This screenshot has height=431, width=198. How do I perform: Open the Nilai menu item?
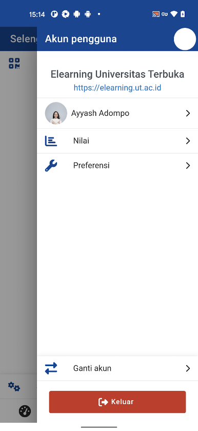point(117,141)
